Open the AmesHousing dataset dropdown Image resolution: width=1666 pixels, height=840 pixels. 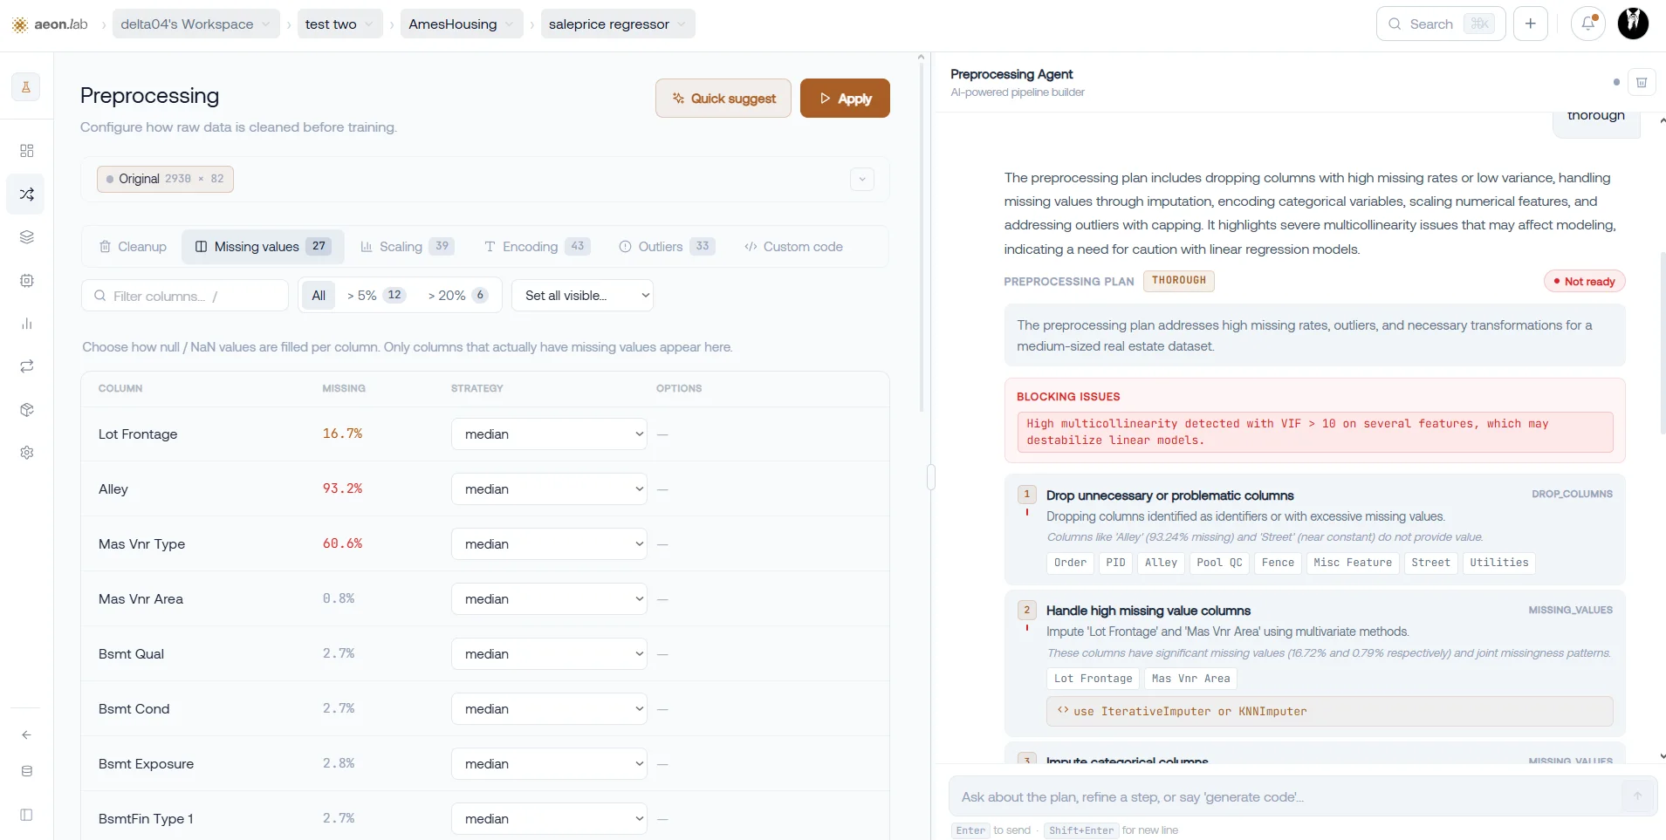pyautogui.click(x=462, y=24)
